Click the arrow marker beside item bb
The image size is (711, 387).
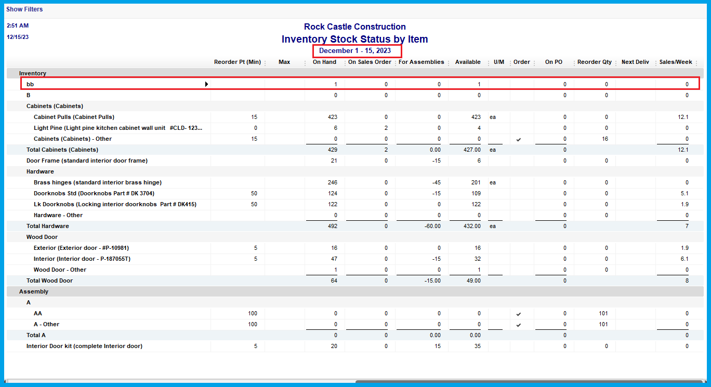(x=206, y=84)
